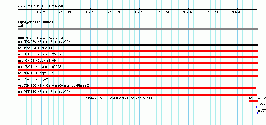Click the right arrowhead of the ruler
266x125 pixels.
coord(257,9)
